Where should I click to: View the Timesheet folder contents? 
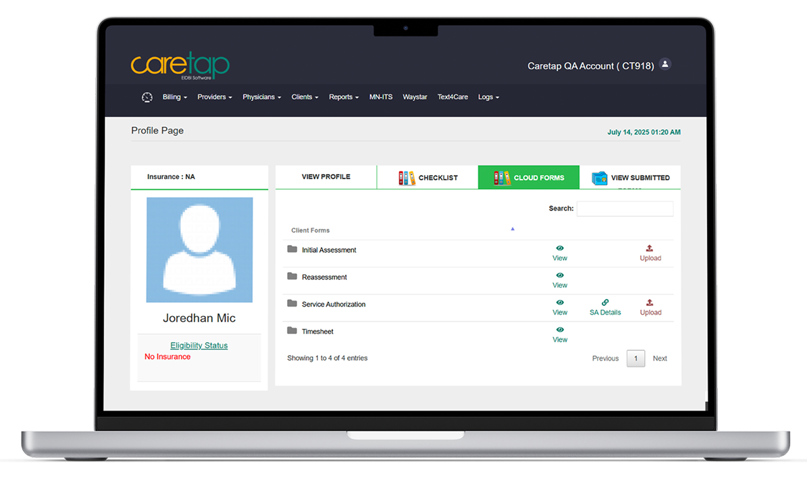560,331
